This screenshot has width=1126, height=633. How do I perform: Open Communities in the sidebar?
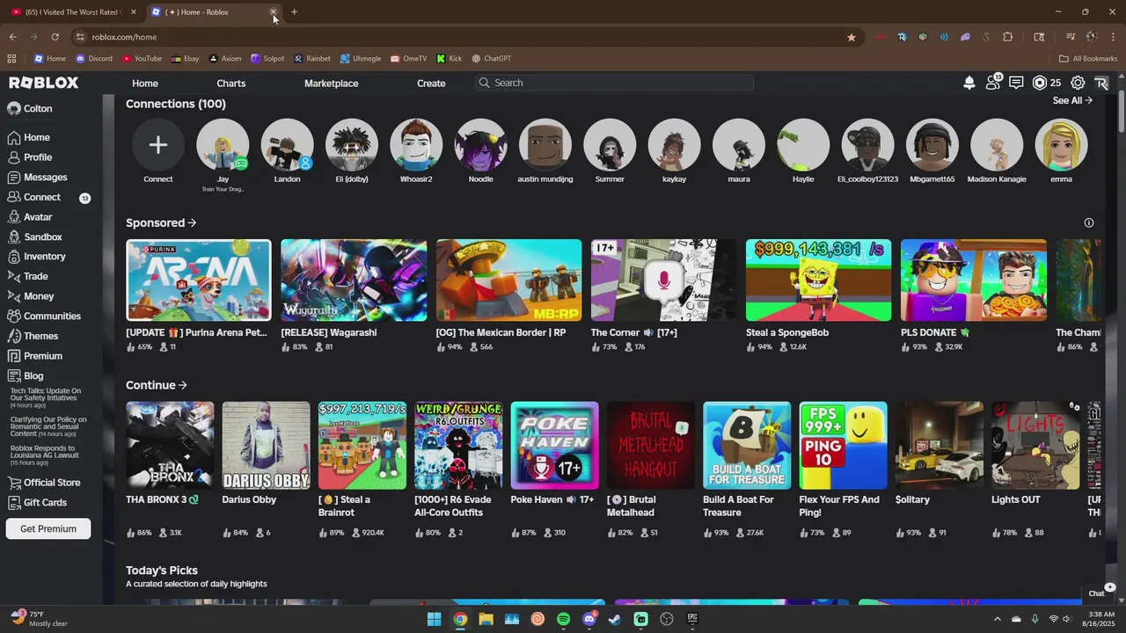point(52,316)
